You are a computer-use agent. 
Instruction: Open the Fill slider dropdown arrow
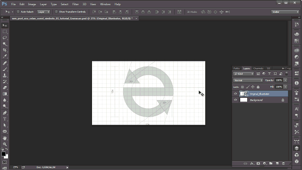pos(285,87)
